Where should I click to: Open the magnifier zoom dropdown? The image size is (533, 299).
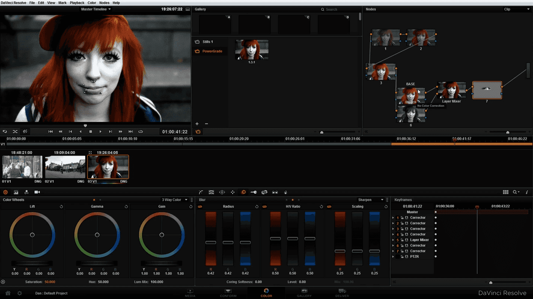pos(517,192)
